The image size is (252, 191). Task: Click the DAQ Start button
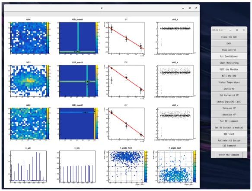click(229, 134)
